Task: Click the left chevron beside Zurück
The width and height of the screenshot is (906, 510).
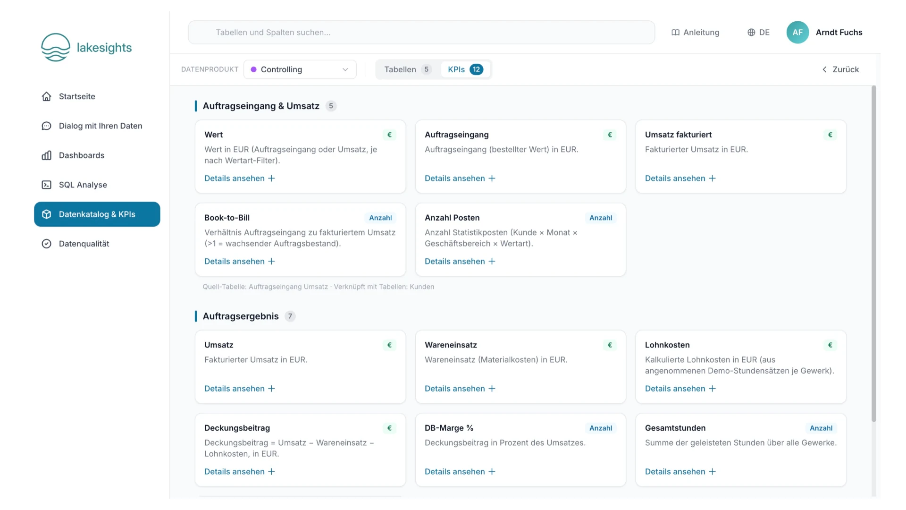Action: (x=824, y=69)
